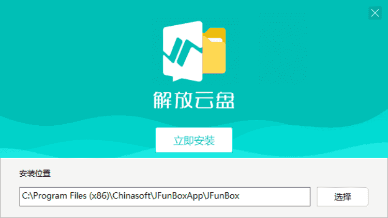Click the 解放云盘 title text
Image resolution: width=388 pixels, height=218 pixels.
click(194, 100)
